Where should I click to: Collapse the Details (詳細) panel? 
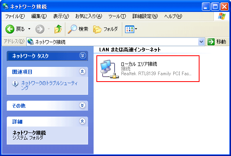coord(82,121)
